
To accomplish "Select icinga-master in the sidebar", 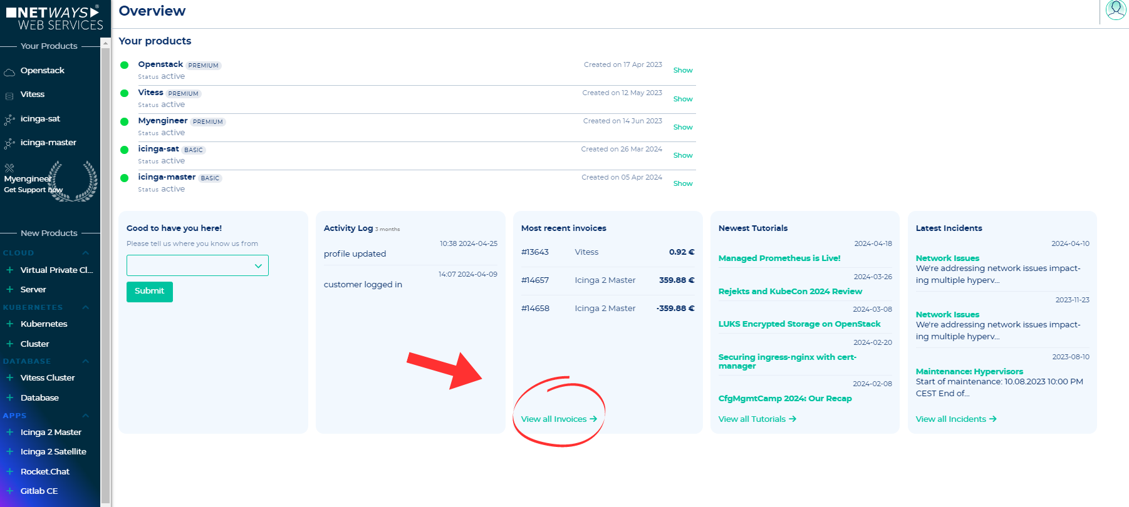I will coord(48,142).
